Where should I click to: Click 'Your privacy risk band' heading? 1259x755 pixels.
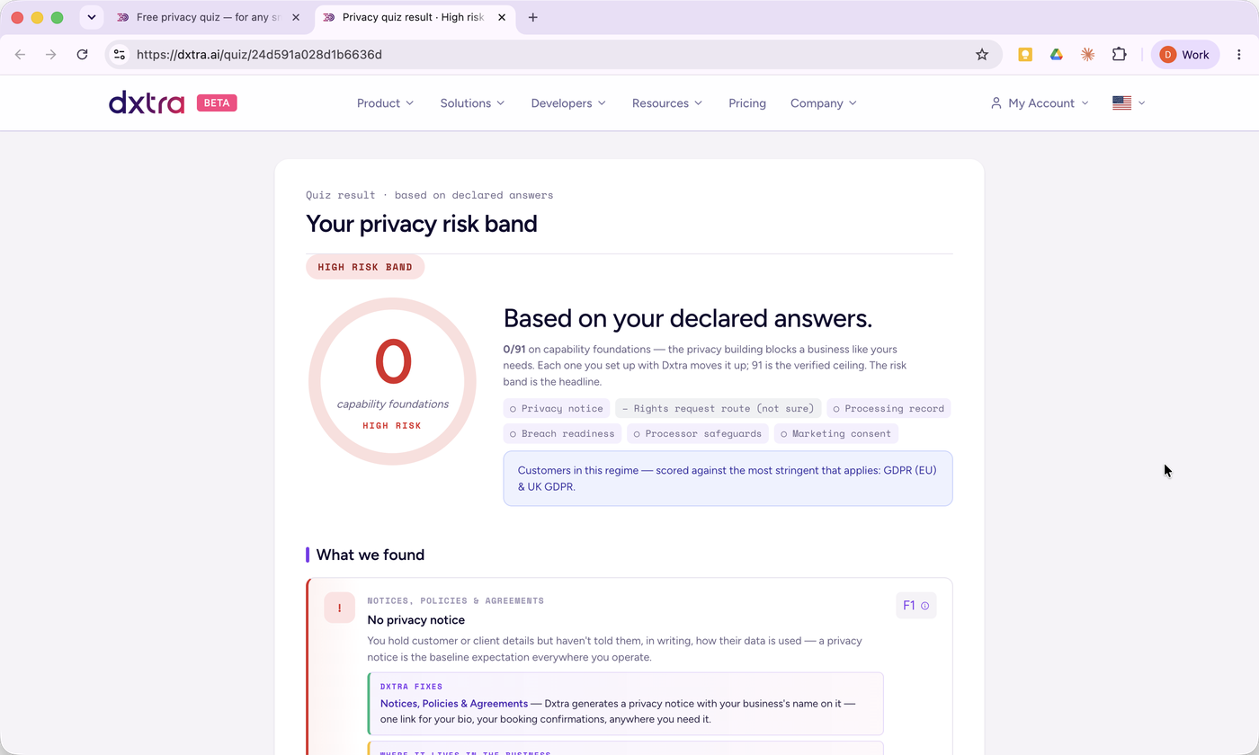click(422, 224)
